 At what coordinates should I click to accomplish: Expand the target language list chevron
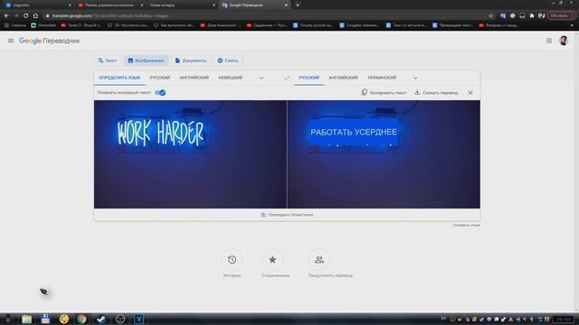415,79
